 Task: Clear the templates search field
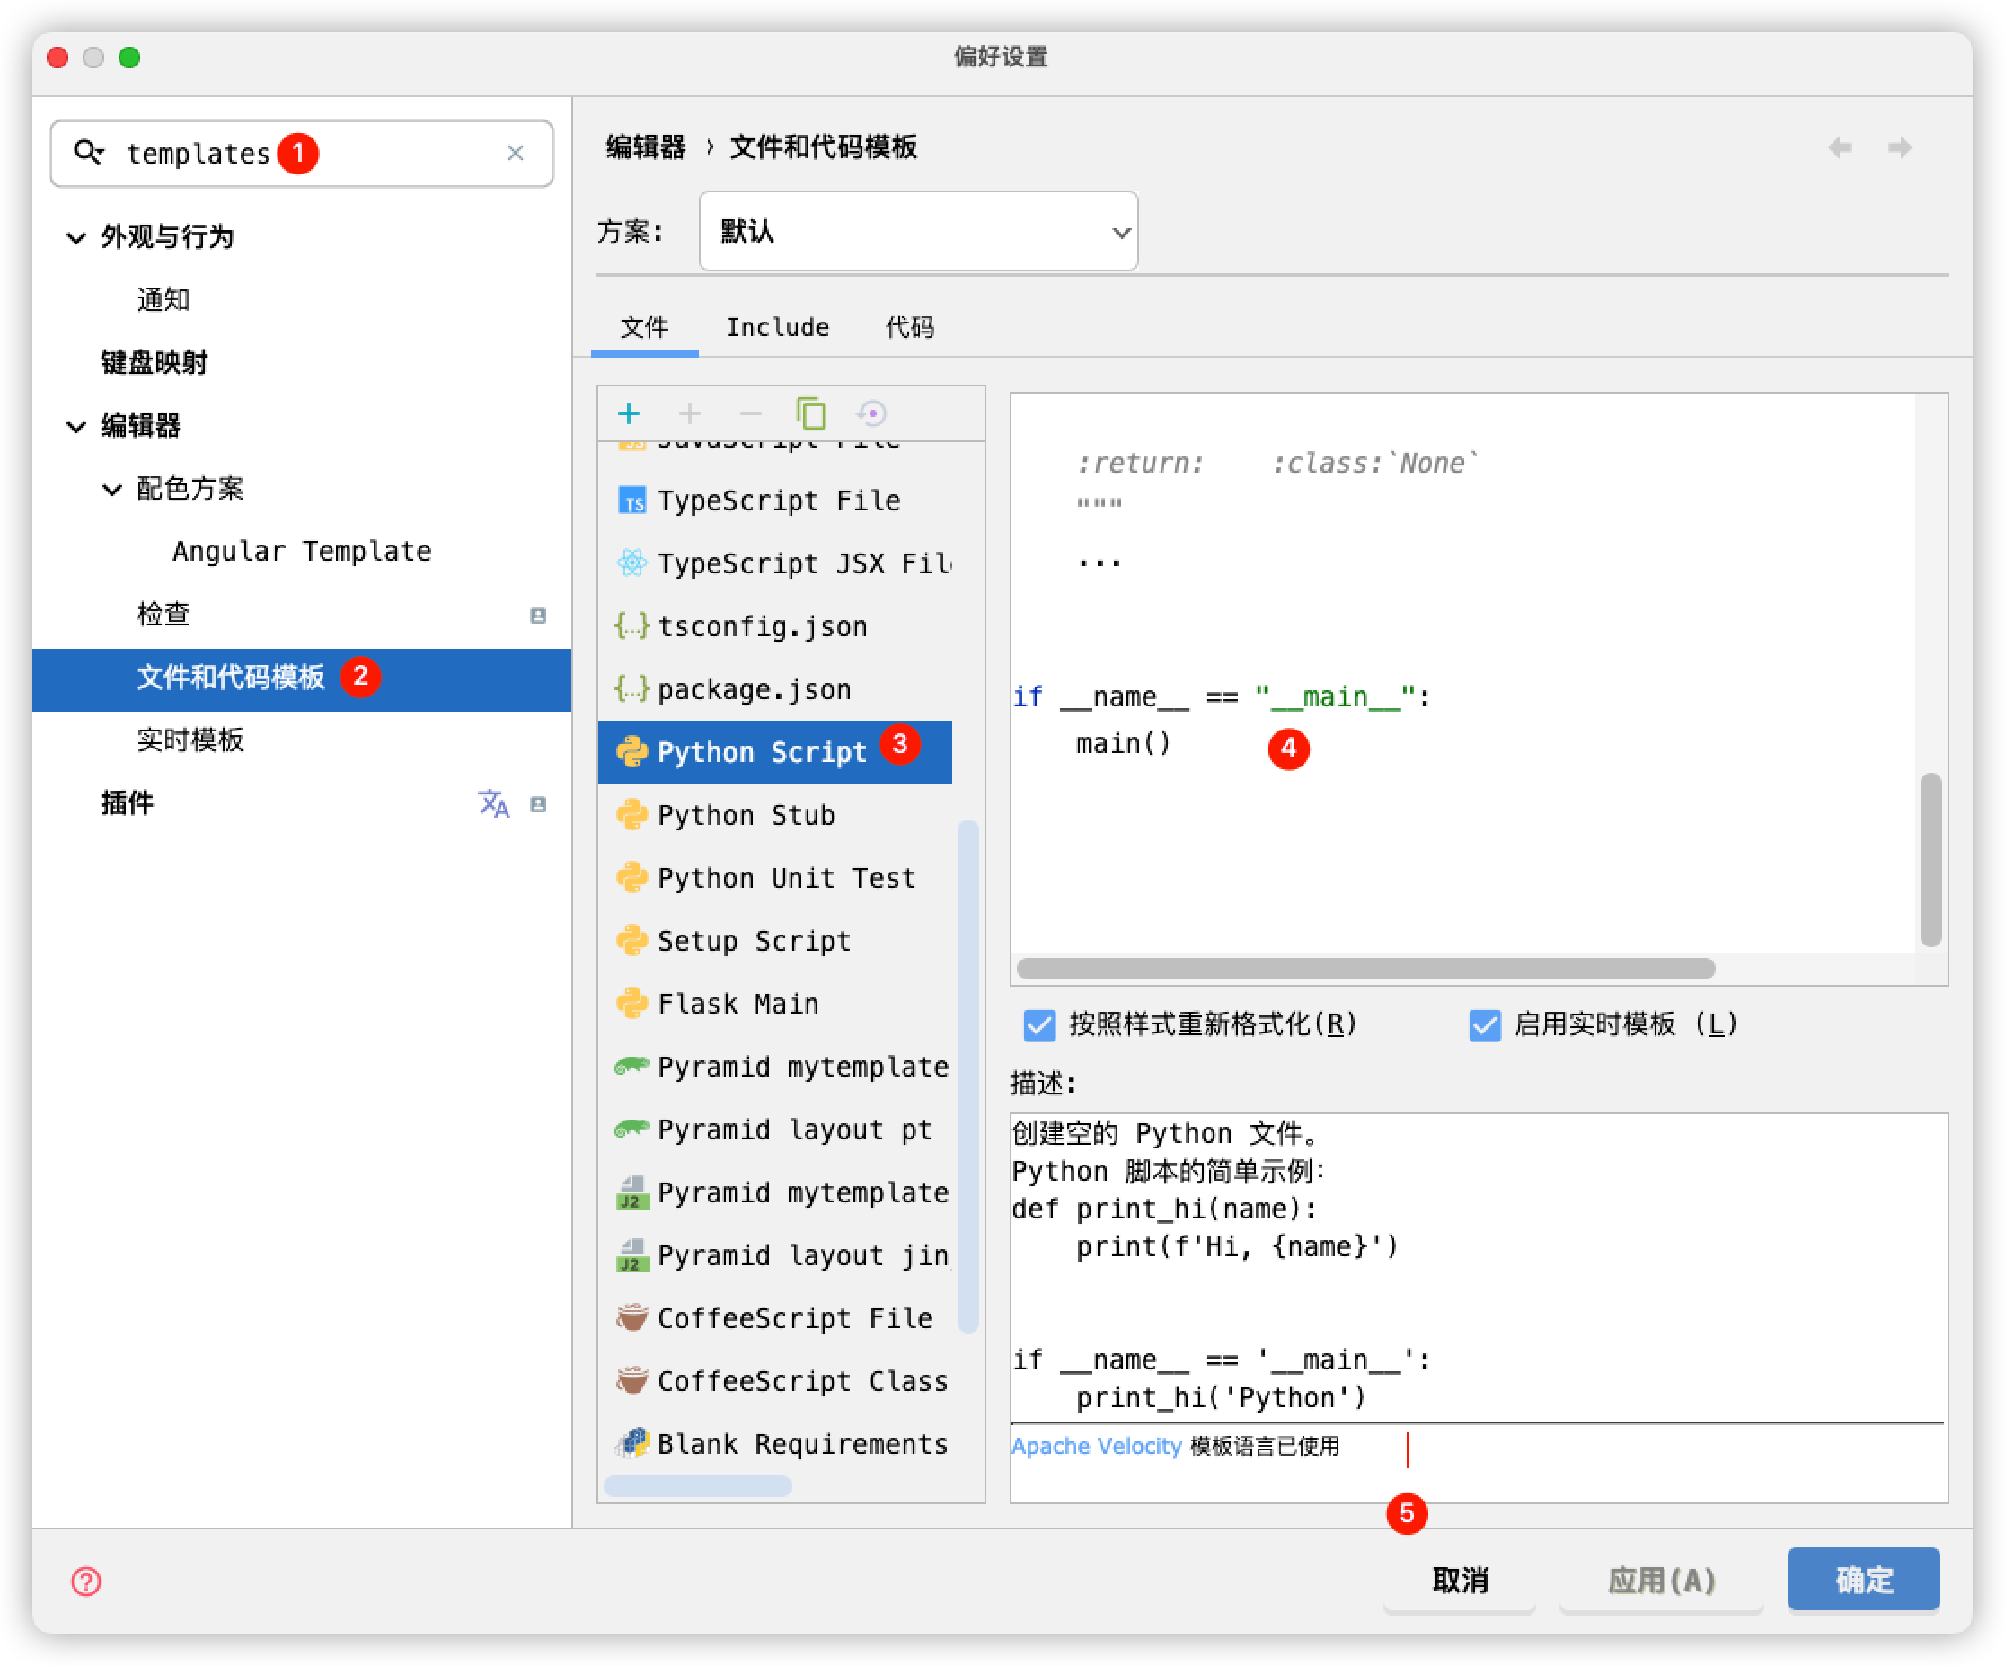pyautogui.click(x=516, y=153)
